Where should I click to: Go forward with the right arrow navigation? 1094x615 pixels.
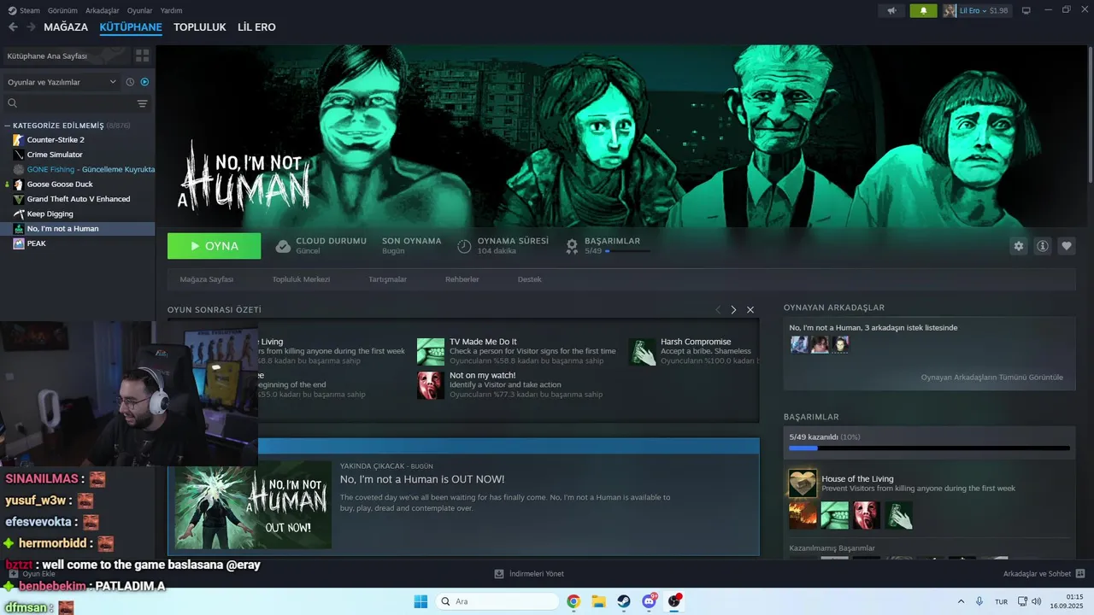[31, 27]
